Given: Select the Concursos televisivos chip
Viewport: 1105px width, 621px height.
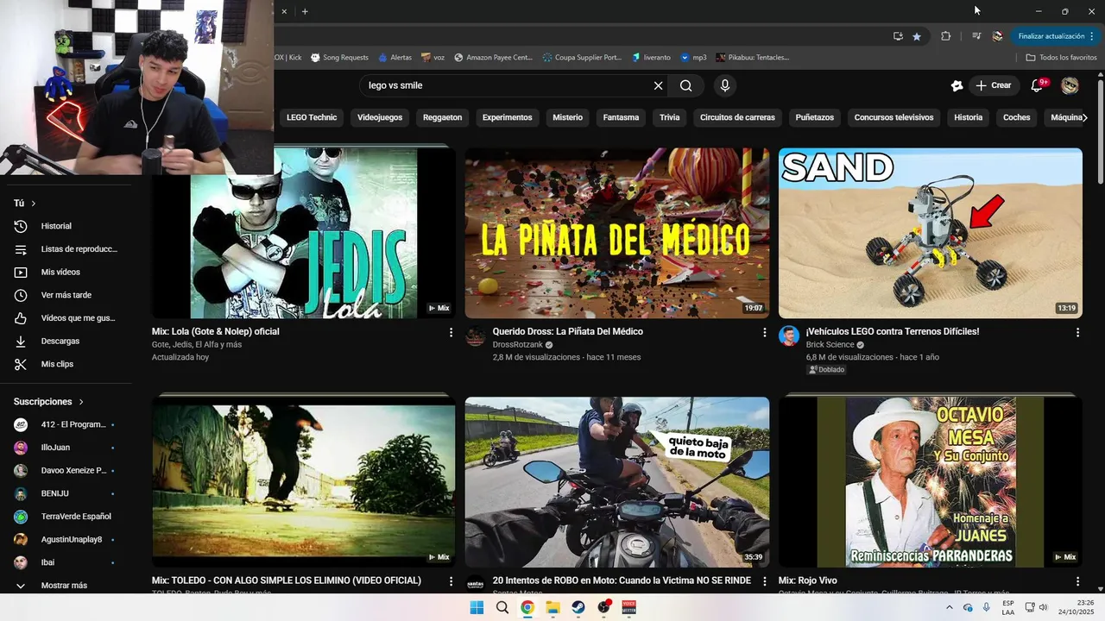Looking at the screenshot, I should [x=893, y=117].
